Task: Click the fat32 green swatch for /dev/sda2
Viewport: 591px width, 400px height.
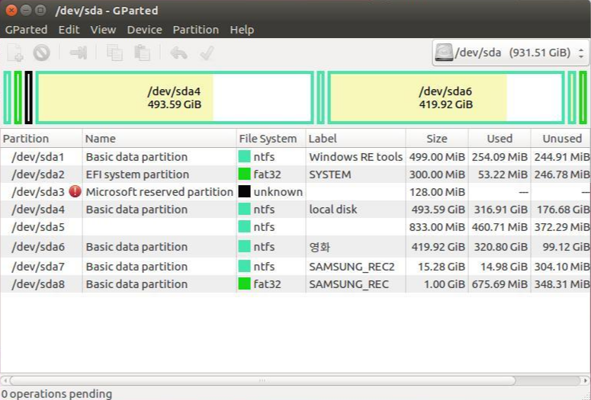Action: click(244, 174)
